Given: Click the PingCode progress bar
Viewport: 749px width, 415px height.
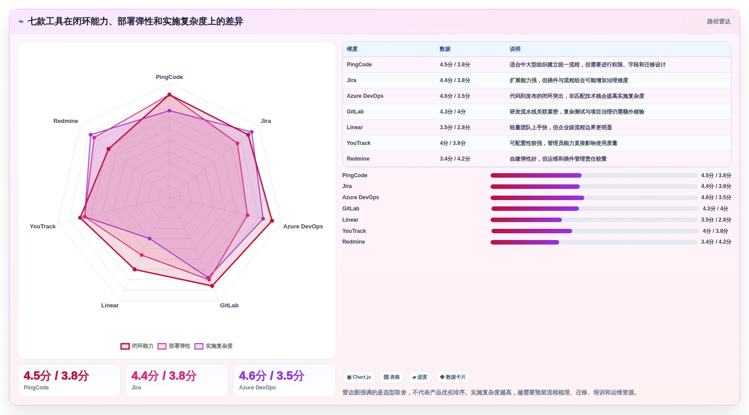Looking at the screenshot, I should 594,175.
